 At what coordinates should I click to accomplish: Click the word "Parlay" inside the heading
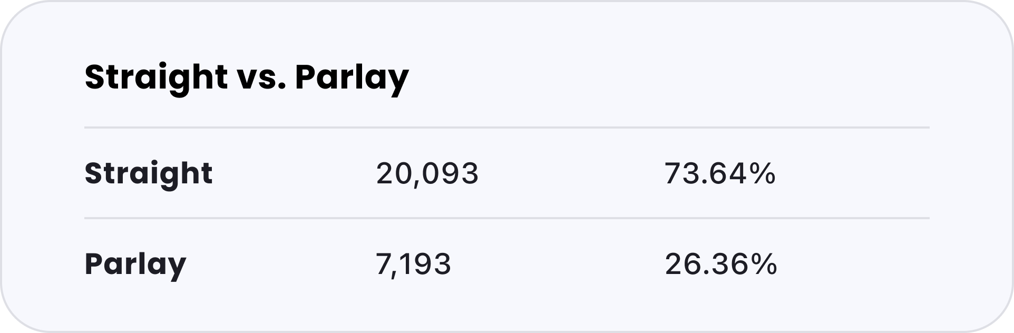pyautogui.click(x=352, y=79)
